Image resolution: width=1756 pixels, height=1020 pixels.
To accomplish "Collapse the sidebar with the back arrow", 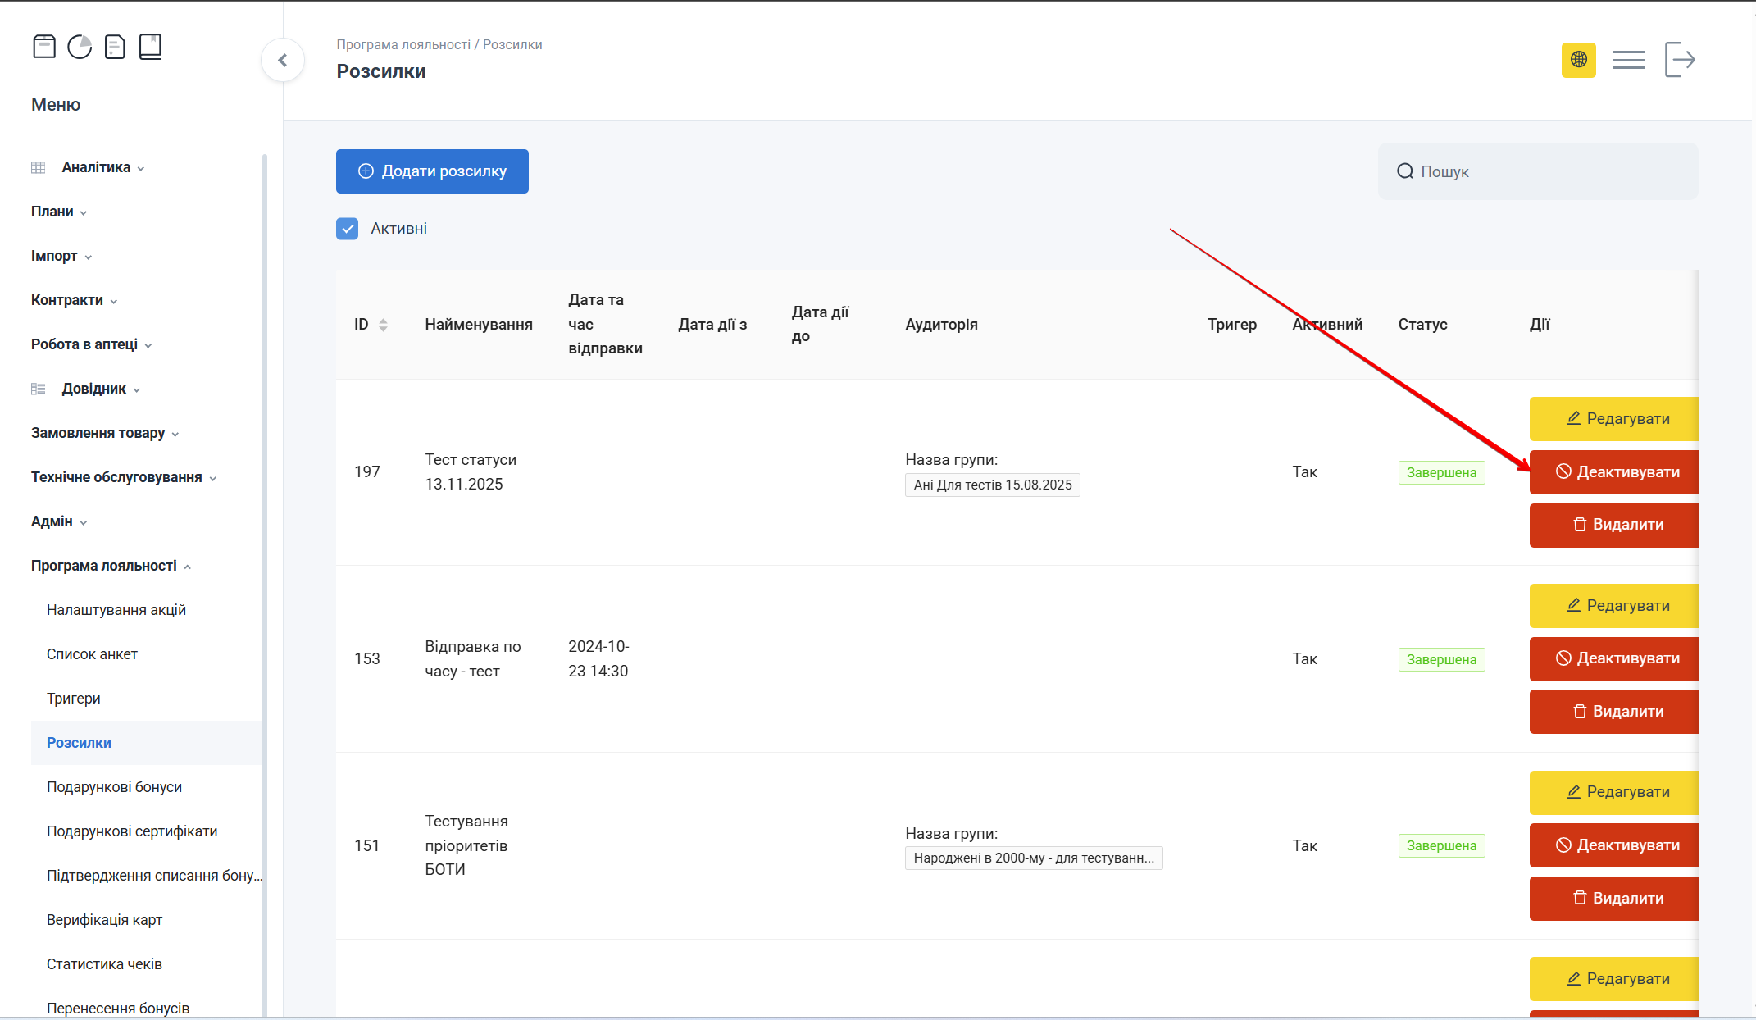I will tap(283, 60).
